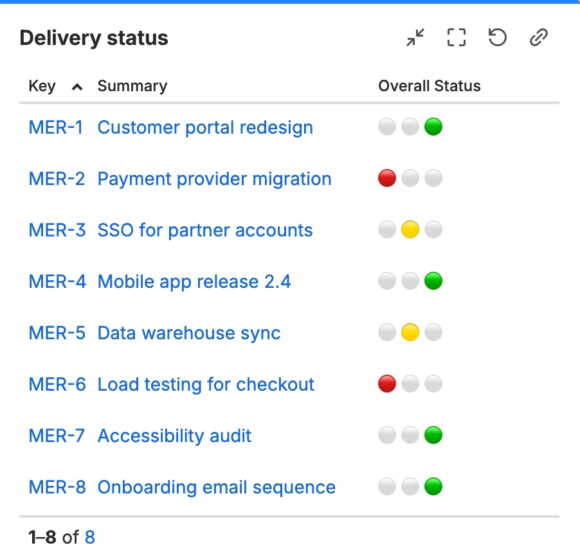Screen dimensions: 580x559
Task: Sort by the Overall Status column header
Action: 429,85
